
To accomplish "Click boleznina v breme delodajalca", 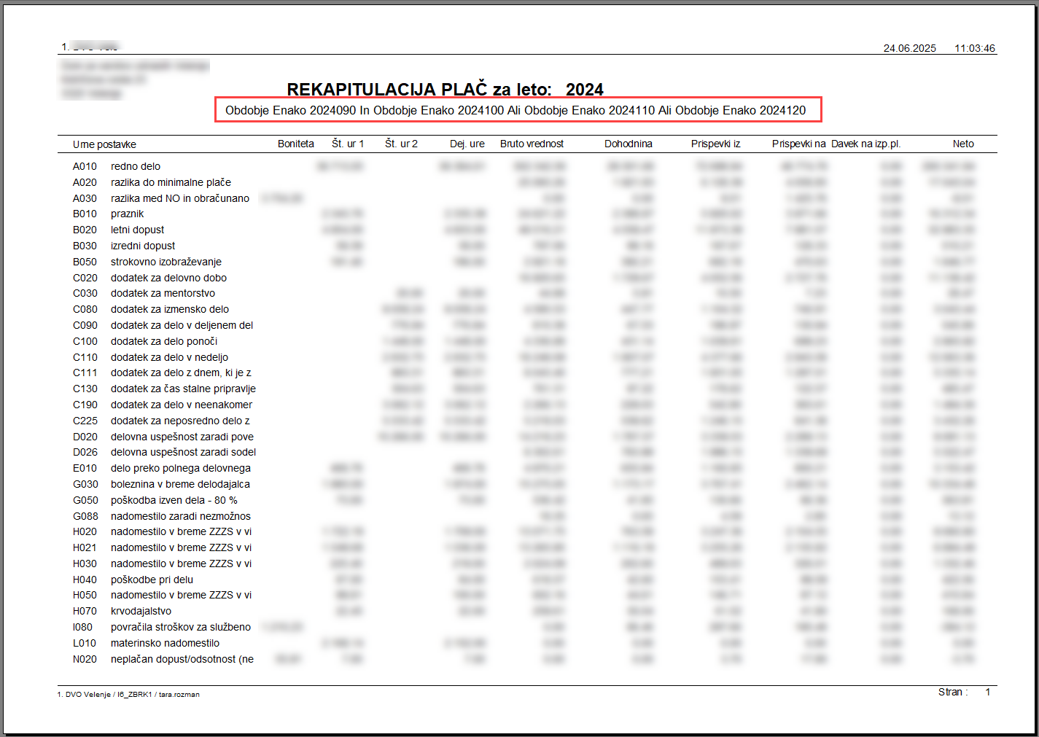I will 180,484.
